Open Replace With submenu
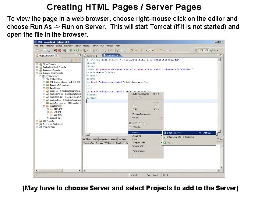 [x=145, y=146]
